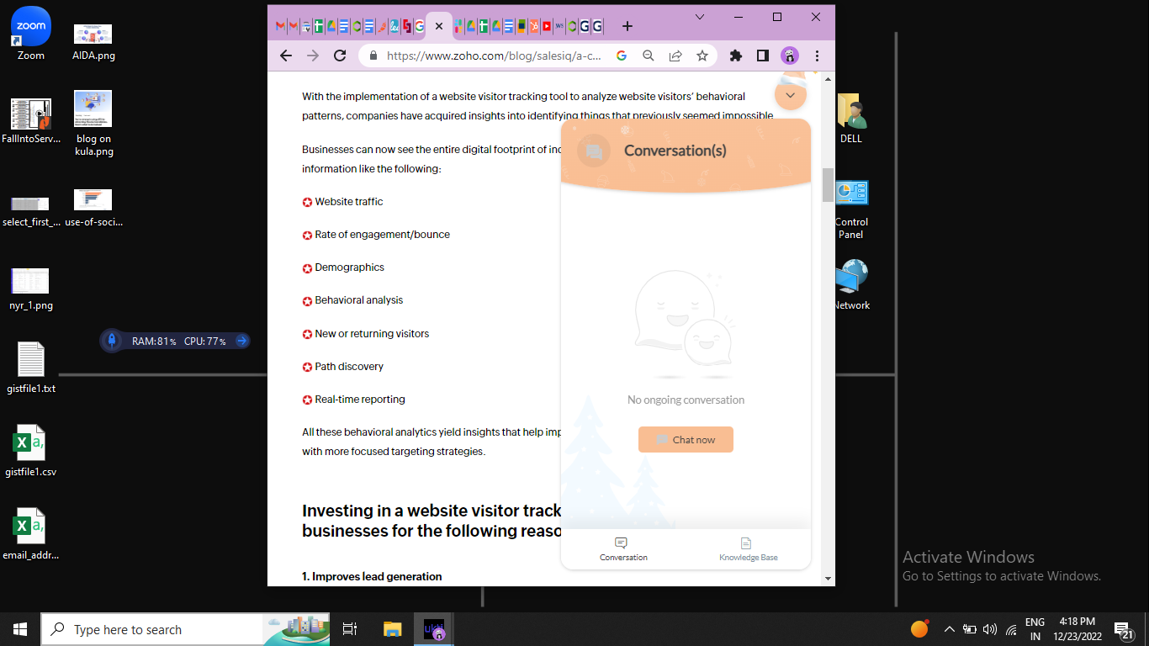Open Task View from the taskbar
1149x646 pixels.
click(x=350, y=629)
